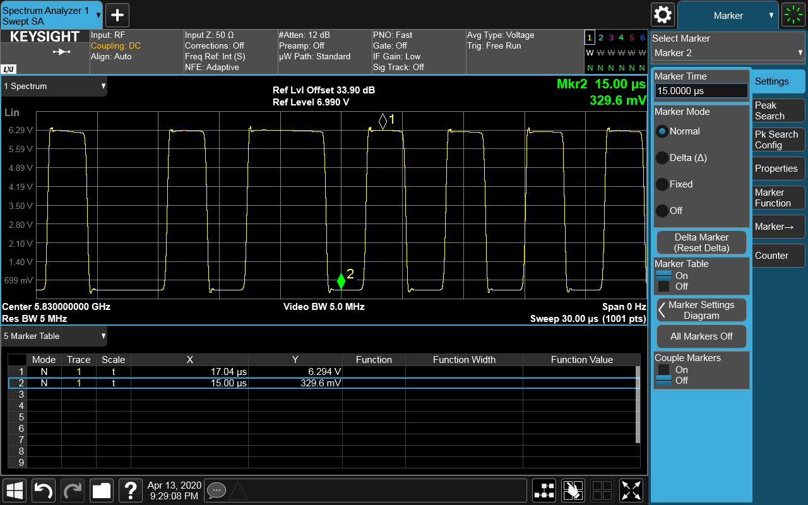
Task: Open the block diagram icon in bottom bar
Action: point(544,490)
